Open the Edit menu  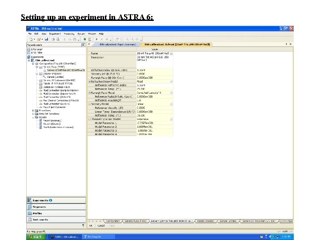pos(36,34)
